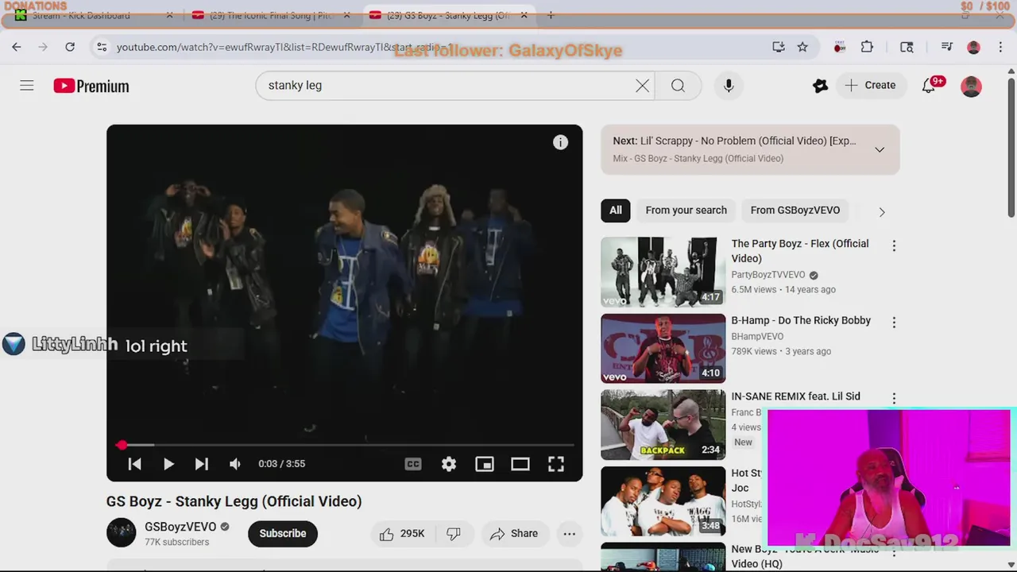Open more actions under the video
This screenshot has width=1017, height=572.
(570, 534)
